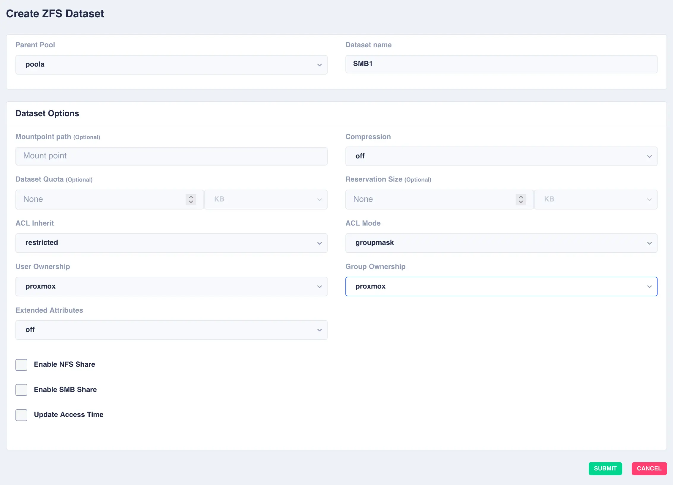Open the Parent Pool dropdown showing poola
This screenshot has width=673, height=485.
pyautogui.click(x=171, y=64)
